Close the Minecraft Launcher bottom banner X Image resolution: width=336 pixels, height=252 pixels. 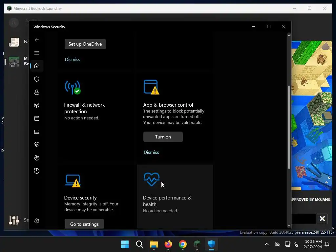(x=322, y=219)
